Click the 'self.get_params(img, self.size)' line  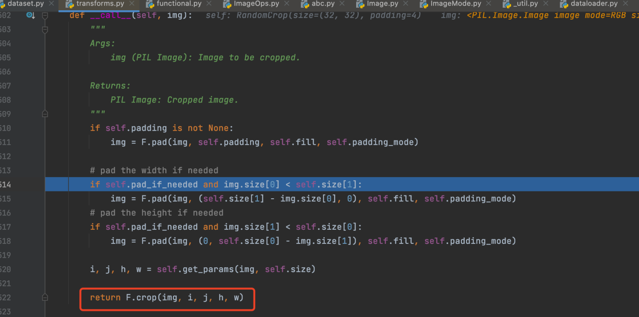tap(203, 269)
